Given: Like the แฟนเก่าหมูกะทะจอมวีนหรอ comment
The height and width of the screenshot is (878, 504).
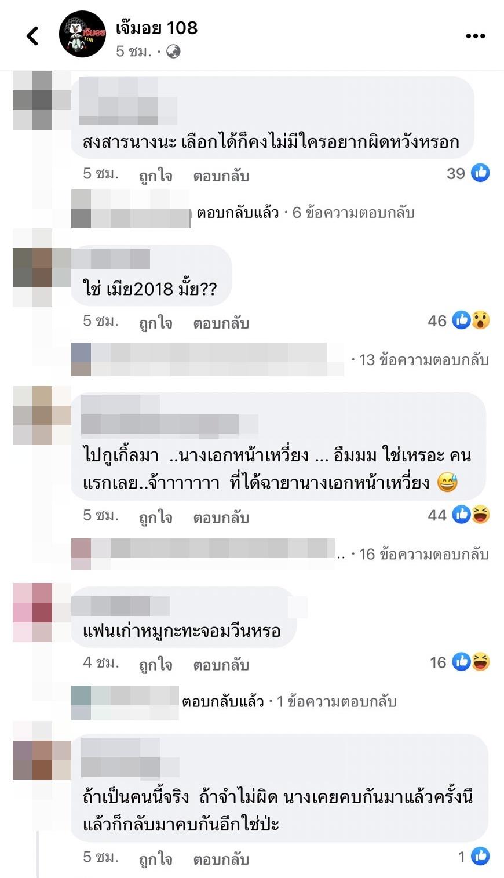Looking at the screenshot, I should [155, 664].
